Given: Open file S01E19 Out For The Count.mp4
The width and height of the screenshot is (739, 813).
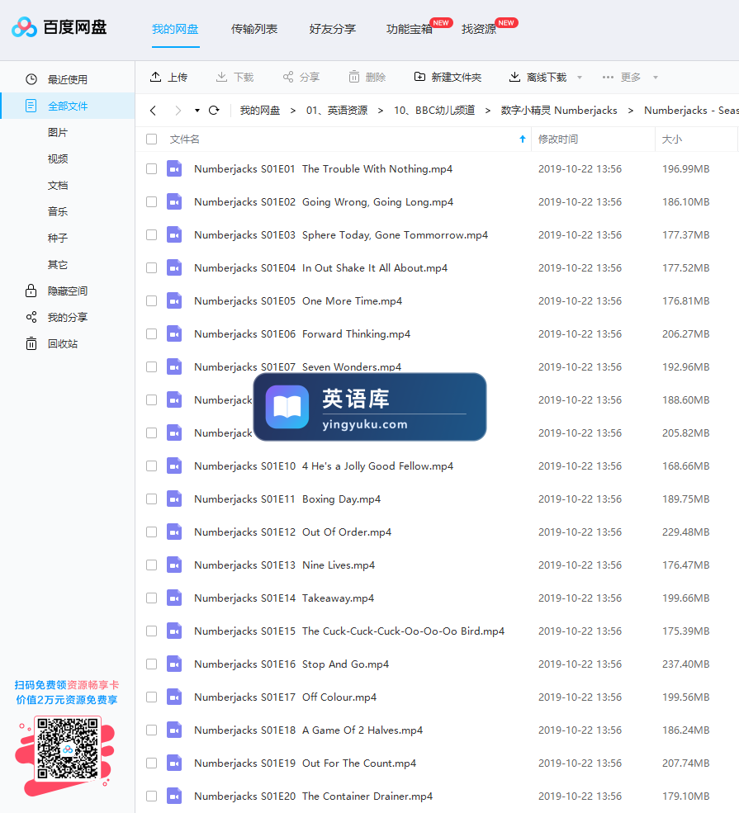Looking at the screenshot, I should pos(305,763).
